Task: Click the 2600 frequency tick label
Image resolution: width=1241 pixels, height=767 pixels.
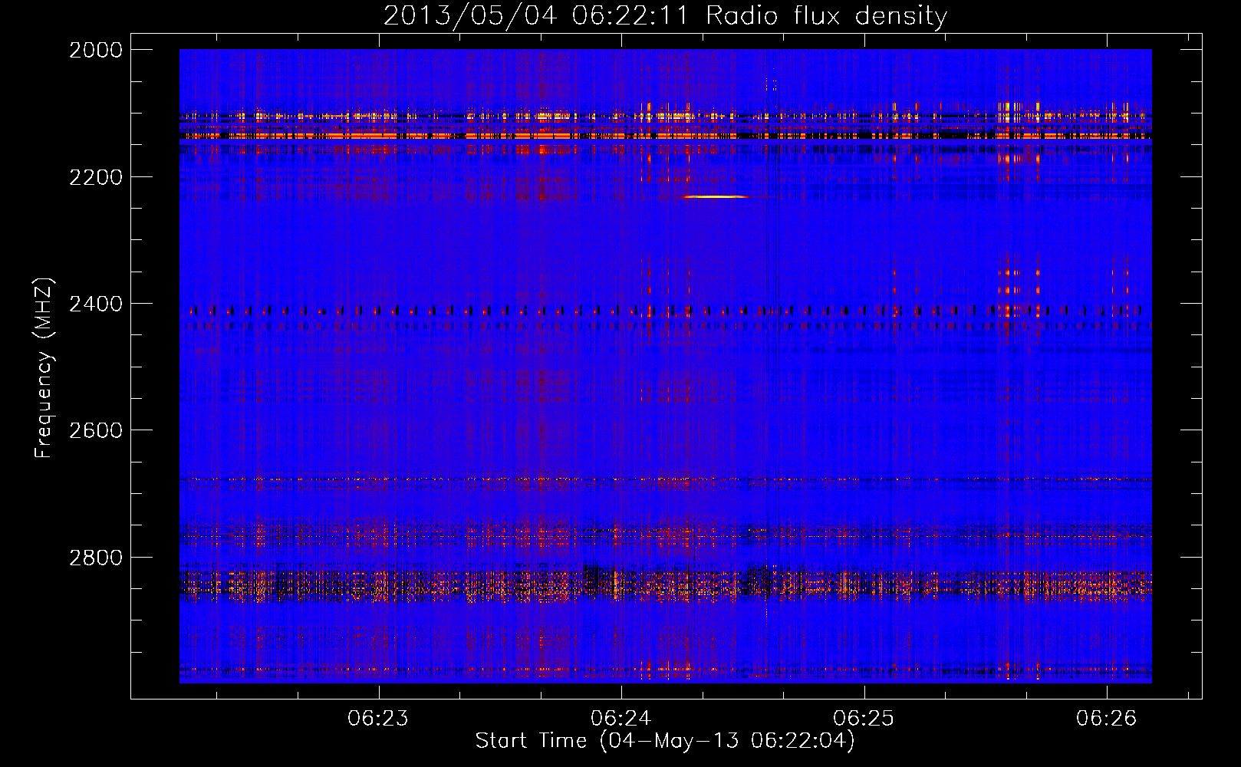Action: (96, 430)
